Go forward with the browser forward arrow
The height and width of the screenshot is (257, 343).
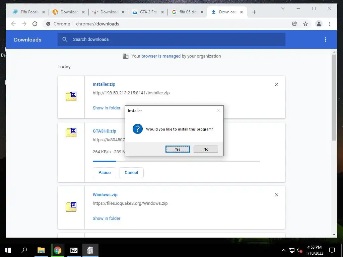24,24
